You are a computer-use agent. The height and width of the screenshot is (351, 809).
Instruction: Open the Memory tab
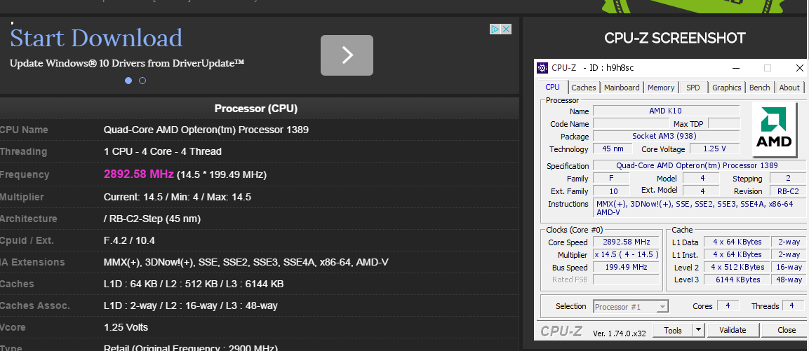[x=661, y=88]
